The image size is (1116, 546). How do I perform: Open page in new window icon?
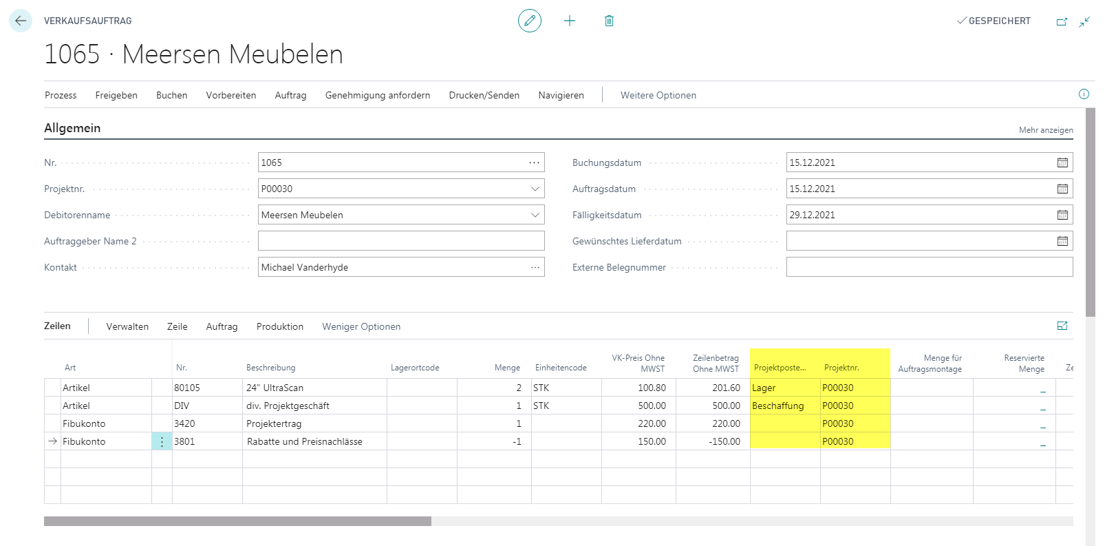pyautogui.click(x=1062, y=21)
